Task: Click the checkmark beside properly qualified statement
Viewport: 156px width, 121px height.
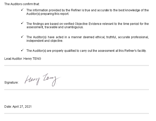Action: (x=22, y=50)
